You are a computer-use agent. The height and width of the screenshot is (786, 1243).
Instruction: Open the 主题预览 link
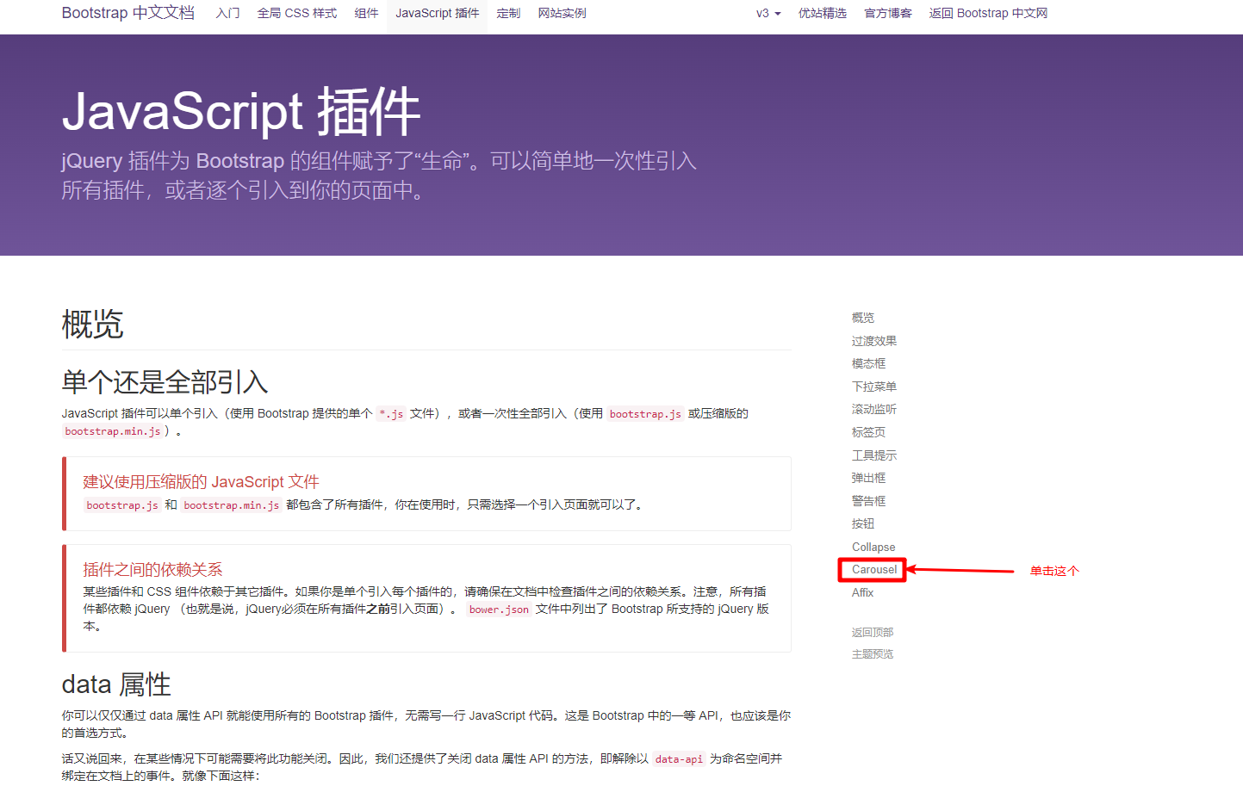pos(872,653)
